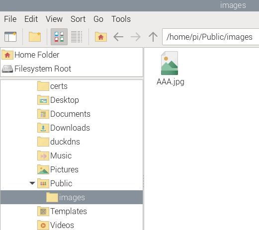Navigate back with the left arrow
Viewport: 259px width, 230px height.
pos(118,37)
